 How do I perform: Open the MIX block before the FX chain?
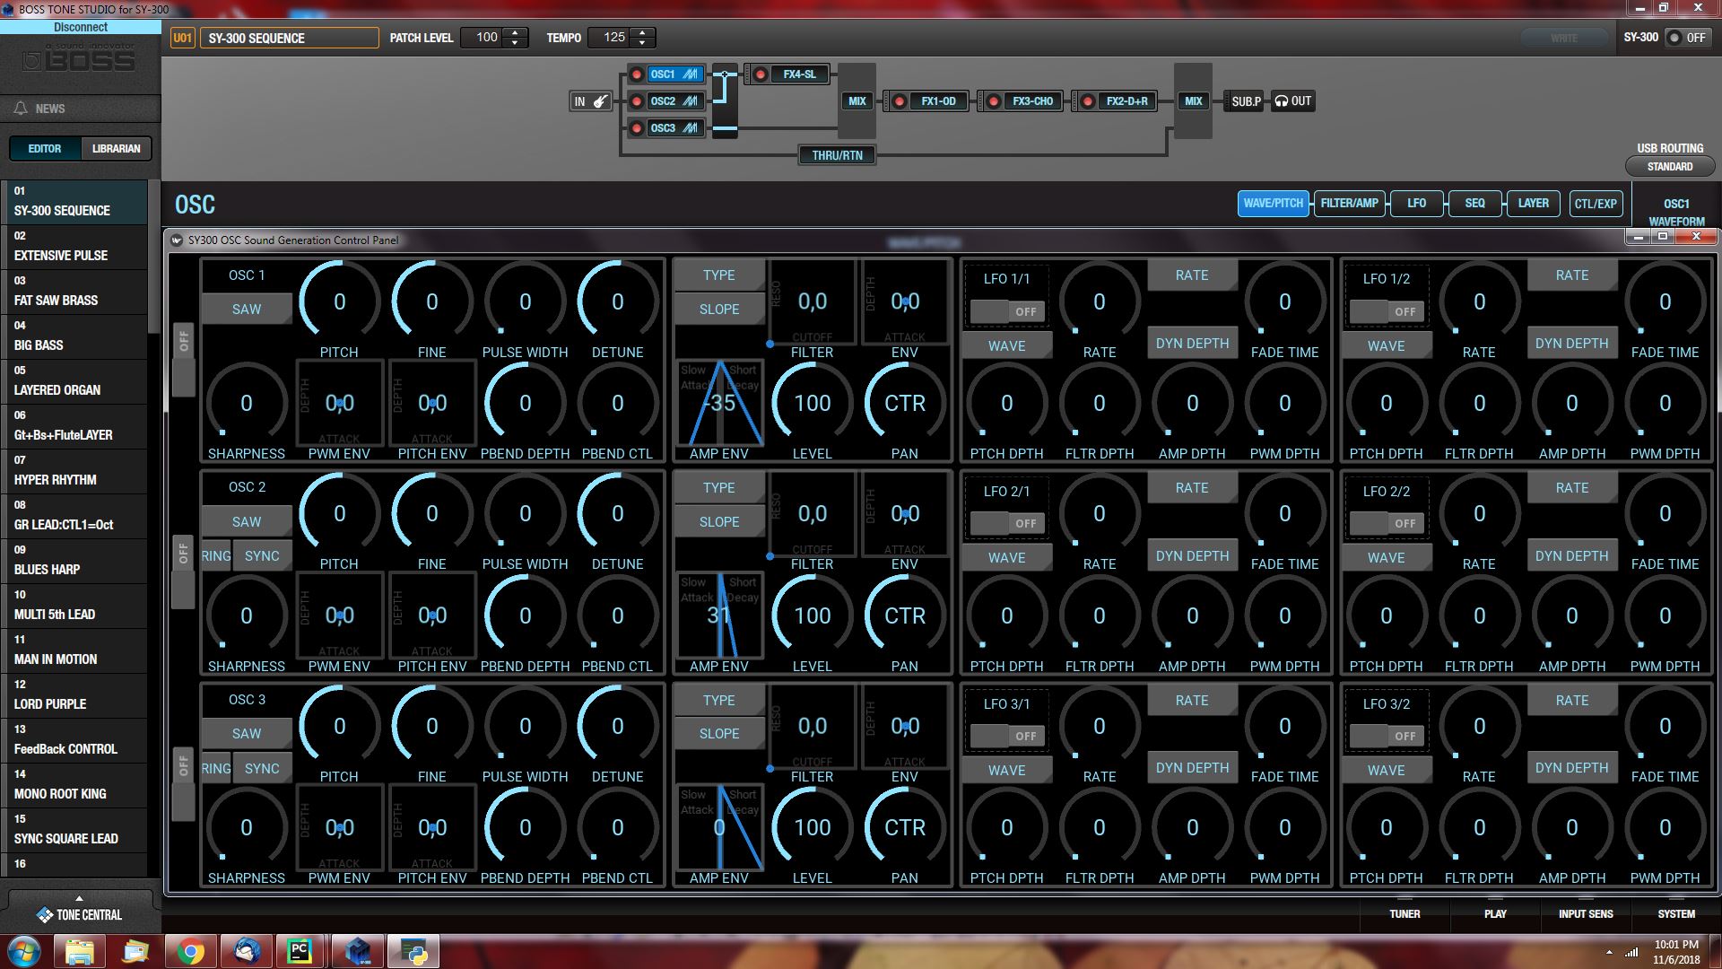click(856, 101)
